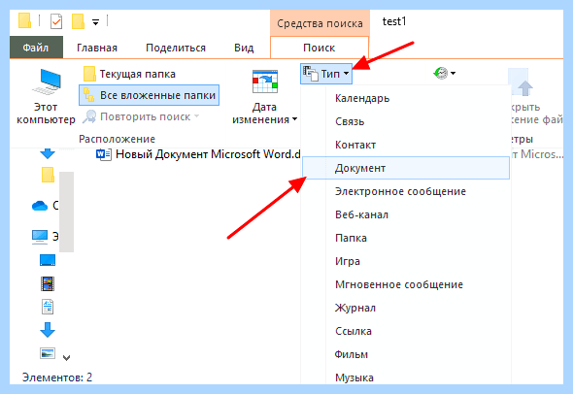Open the Documents page icon in sidebar
This screenshot has height=394, width=573.
pyautogui.click(x=48, y=307)
